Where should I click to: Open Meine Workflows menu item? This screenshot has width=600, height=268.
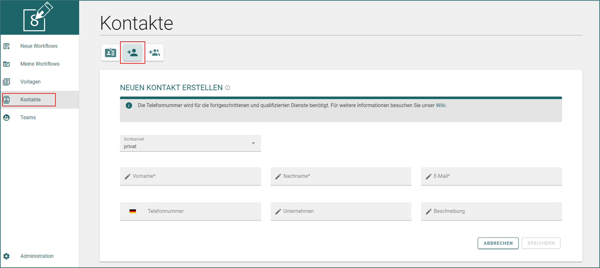40,64
